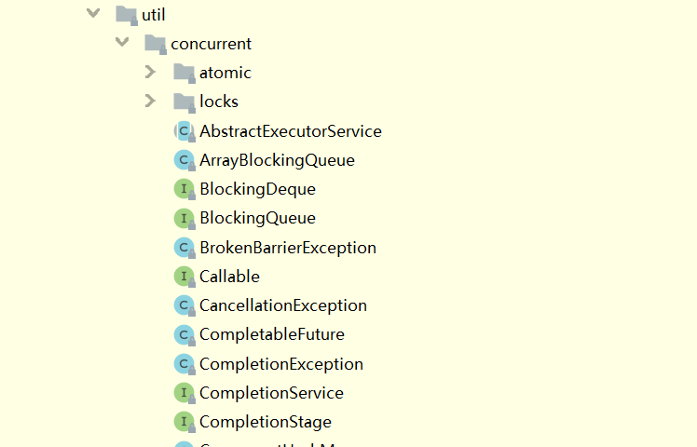Image resolution: width=697 pixels, height=447 pixels.
Task: Open the CompletionService interface
Action: point(271,393)
